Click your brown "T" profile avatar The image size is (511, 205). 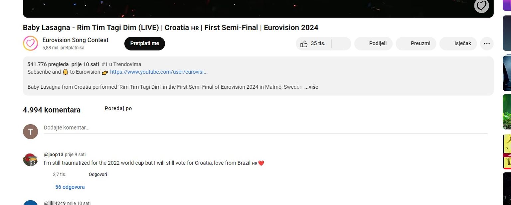(x=30, y=132)
